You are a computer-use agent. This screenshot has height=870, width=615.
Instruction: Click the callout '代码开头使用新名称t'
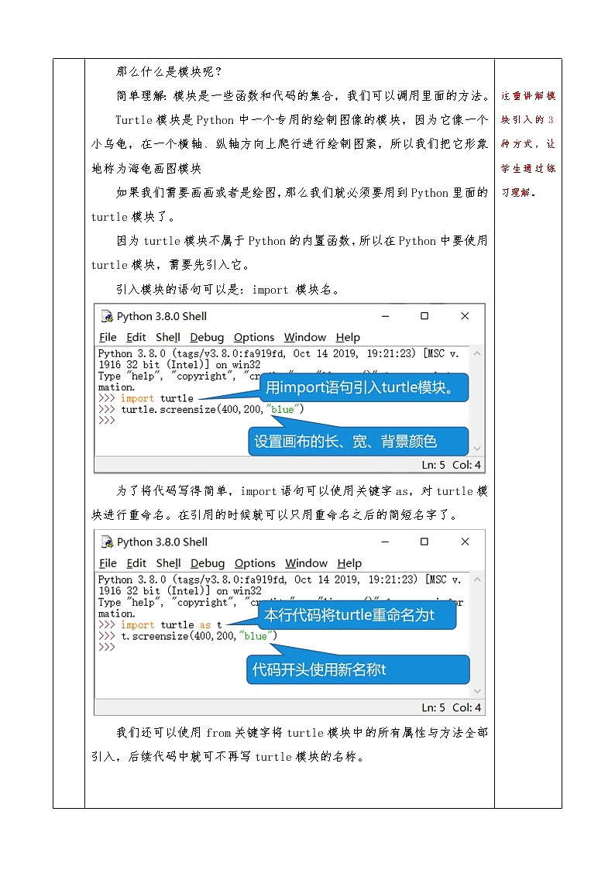coord(358,669)
